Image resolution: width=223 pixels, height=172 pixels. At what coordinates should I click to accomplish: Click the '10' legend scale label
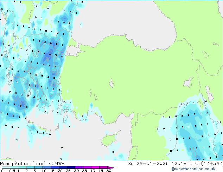[x=44, y=171]
